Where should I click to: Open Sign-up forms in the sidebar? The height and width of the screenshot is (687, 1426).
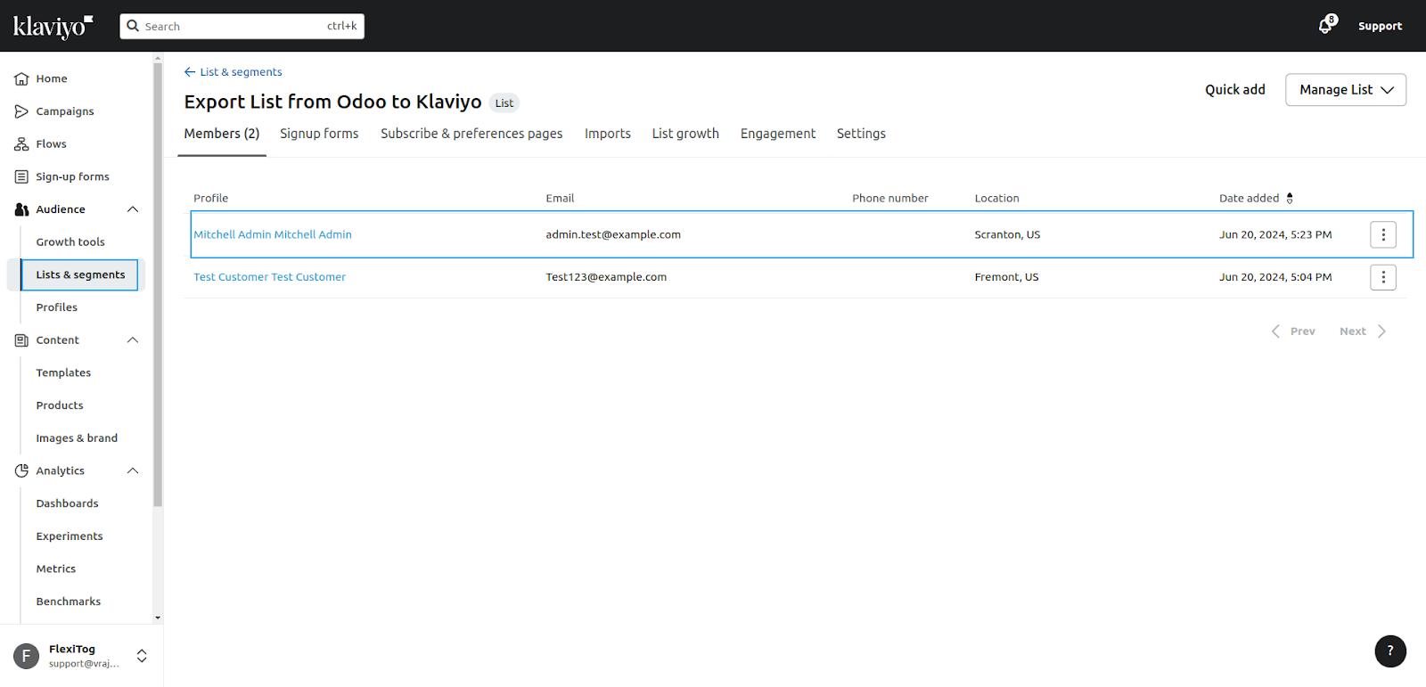pos(73,176)
